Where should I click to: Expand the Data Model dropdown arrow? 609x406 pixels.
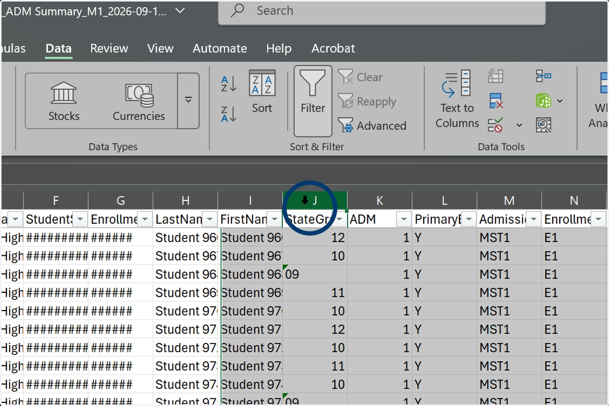pyautogui.click(x=560, y=100)
